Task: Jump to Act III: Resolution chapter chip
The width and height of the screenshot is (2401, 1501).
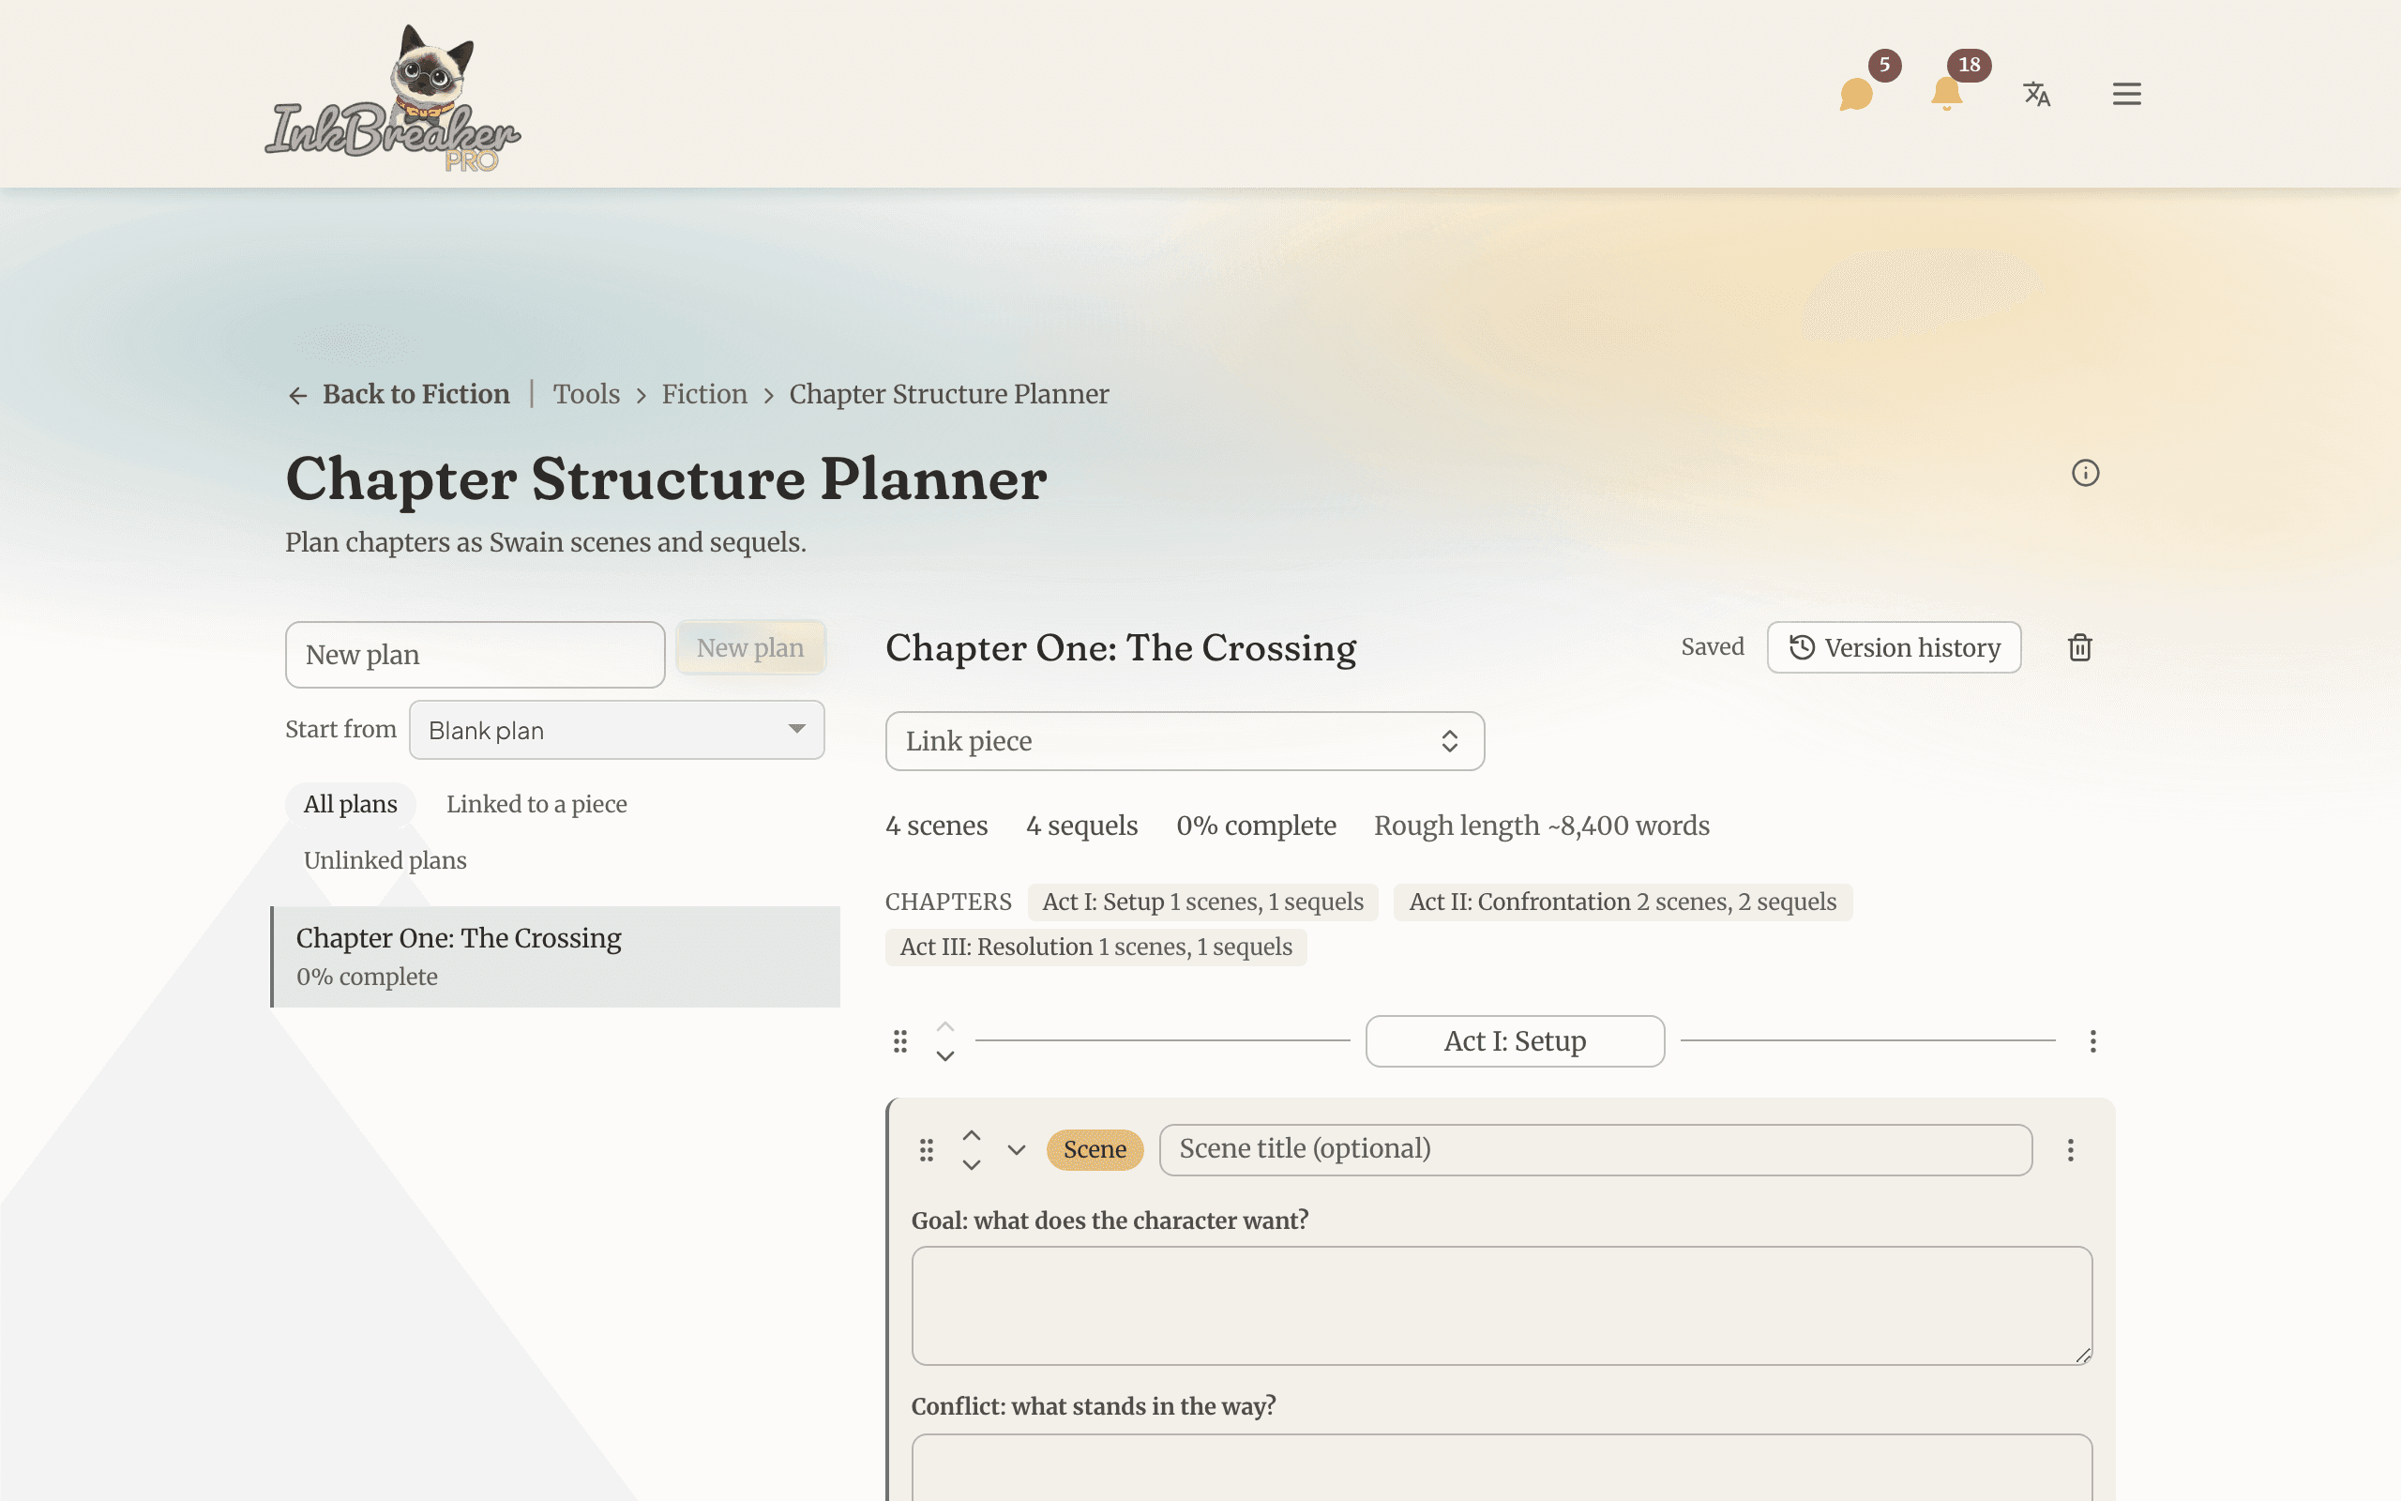Action: pyautogui.click(x=1095, y=948)
